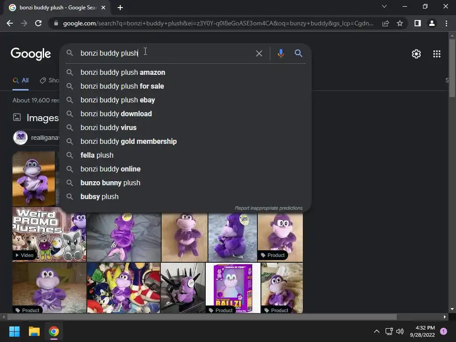Viewport: 456px width, 342px height.
Task: Open the tab search dropdown arrow
Action: pos(384,6)
